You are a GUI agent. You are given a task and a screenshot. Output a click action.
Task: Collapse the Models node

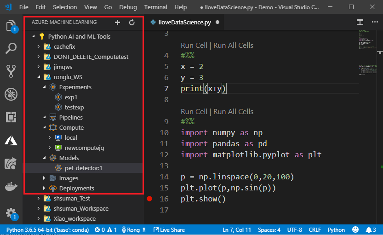point(44,158)
